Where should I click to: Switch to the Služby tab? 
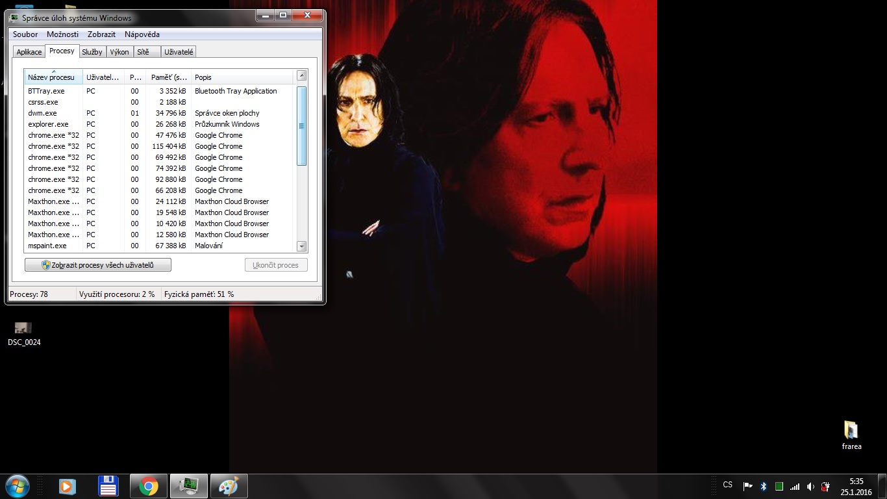pyautogui.click(x=92, y=52)
